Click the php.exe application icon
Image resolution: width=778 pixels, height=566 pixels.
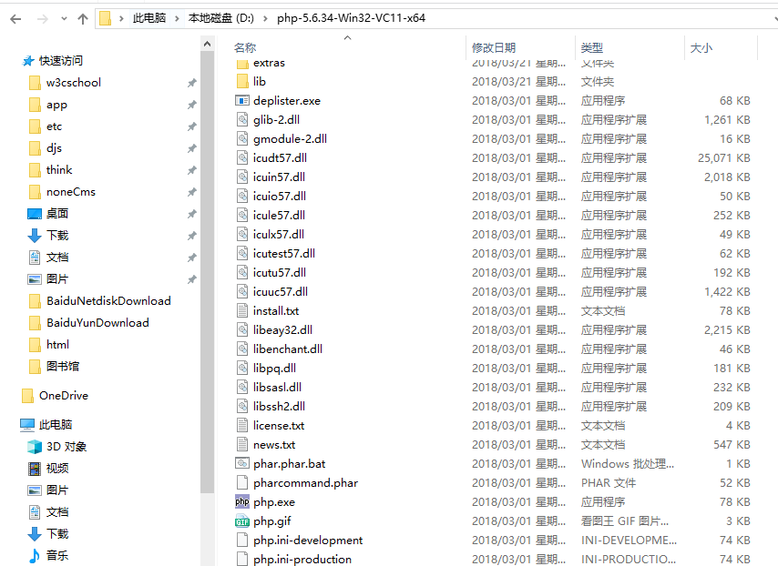point(242,501)
